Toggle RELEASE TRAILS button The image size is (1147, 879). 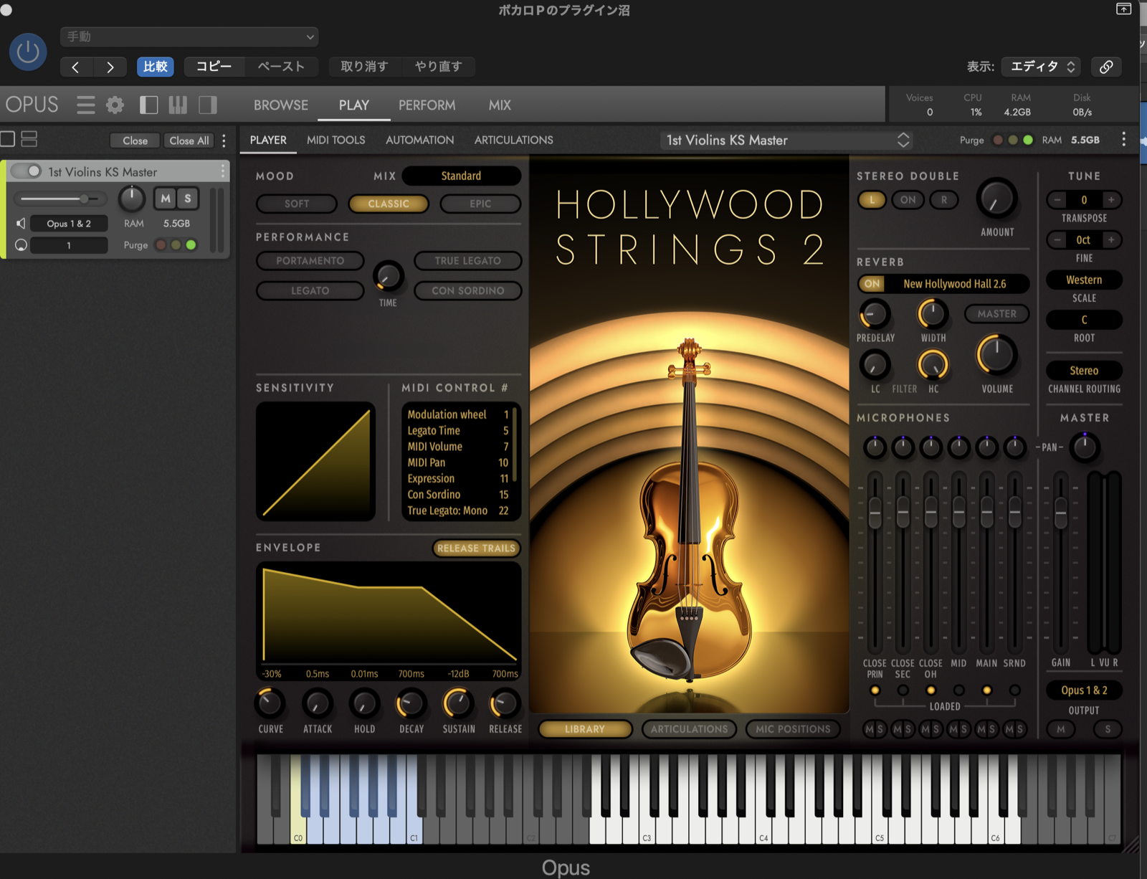click(477, 548)
